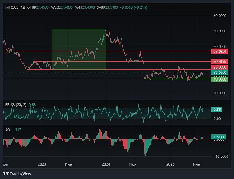The image size is (234, 179).
Task: Select the red 25.0990 price label
Action: coord(220,67)
